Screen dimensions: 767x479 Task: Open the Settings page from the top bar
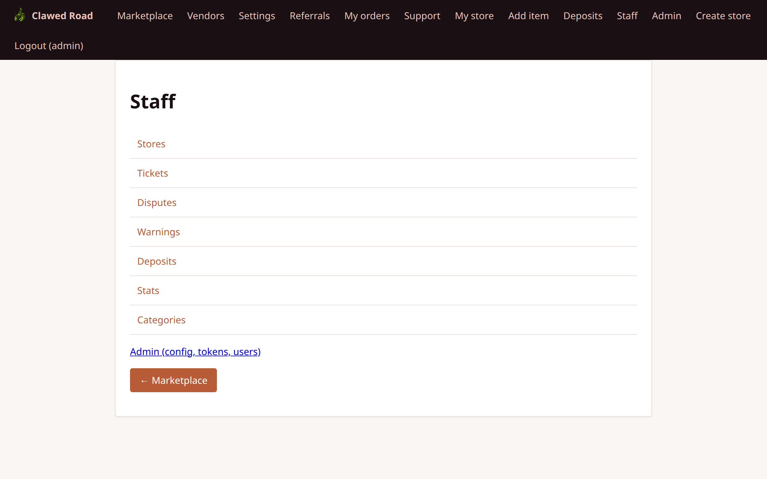click(x=257, y=16)
